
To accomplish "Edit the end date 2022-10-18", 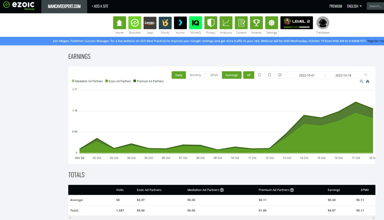I will click(x=343, y=75).
